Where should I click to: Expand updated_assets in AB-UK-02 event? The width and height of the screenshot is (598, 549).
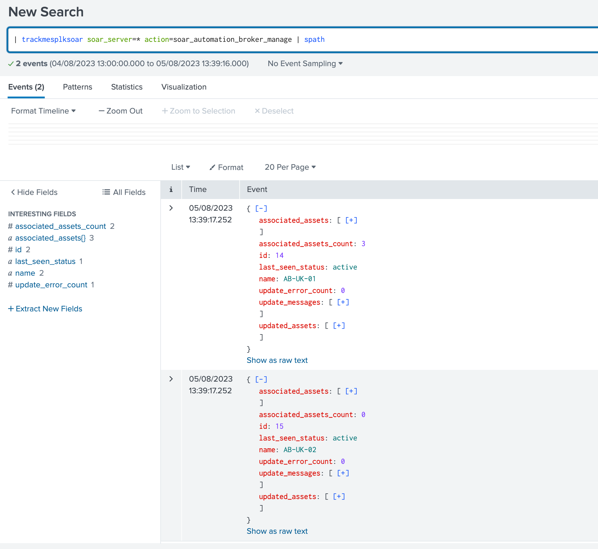click(x=339, y=496)
